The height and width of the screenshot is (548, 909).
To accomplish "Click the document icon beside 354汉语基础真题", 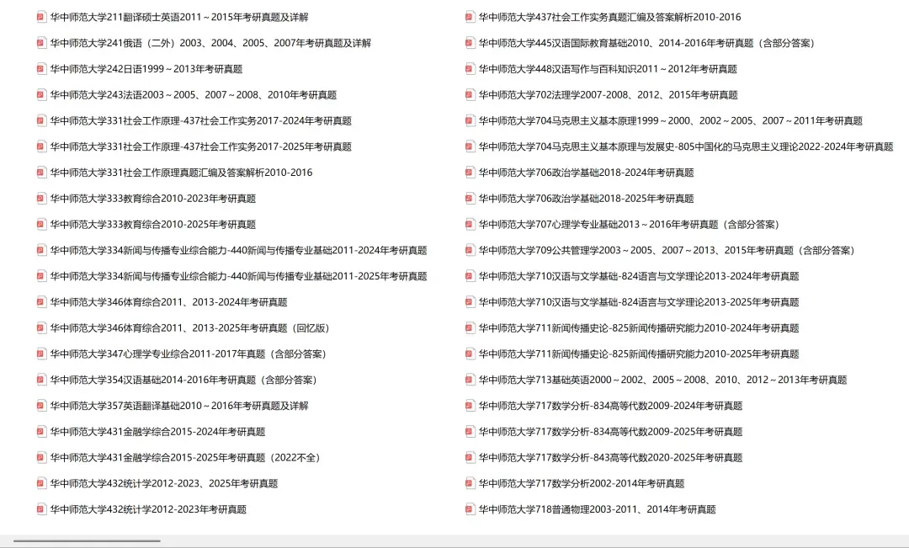I will point(40,380).
